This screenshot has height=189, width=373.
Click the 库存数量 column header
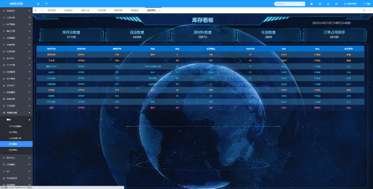tap(211, 49)
